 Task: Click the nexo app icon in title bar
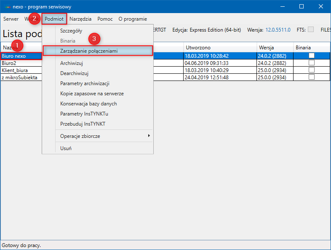pos(8,7)
